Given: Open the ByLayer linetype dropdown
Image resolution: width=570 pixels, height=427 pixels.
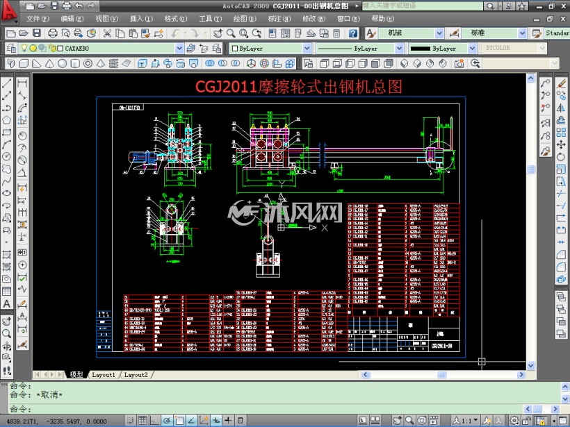Looking at the screenshot, I should click(x=399, y=49).
